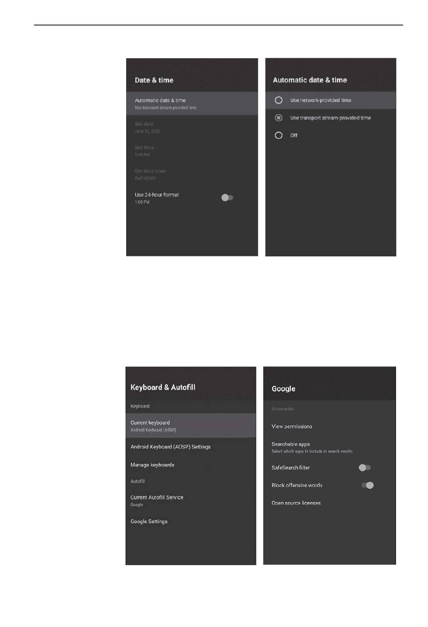The image size is (428, 627).
Task: Open Set time zone entry
Action: (x=192, y=174)
